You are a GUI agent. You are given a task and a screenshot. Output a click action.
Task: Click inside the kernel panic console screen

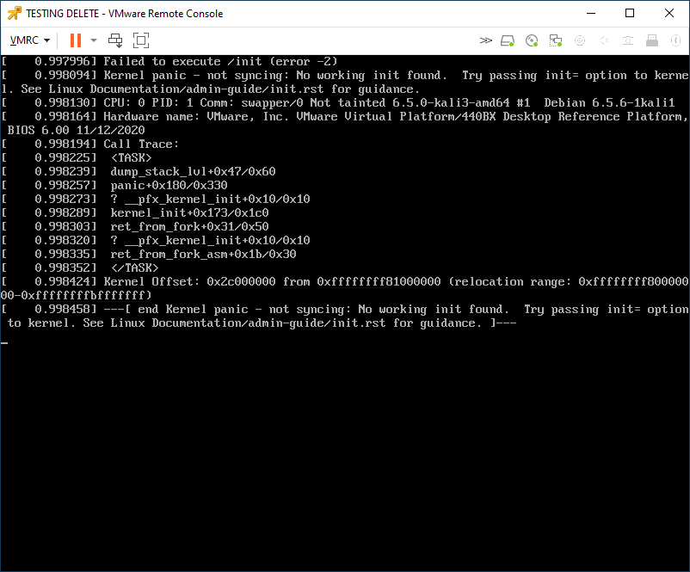pos(344,430)
